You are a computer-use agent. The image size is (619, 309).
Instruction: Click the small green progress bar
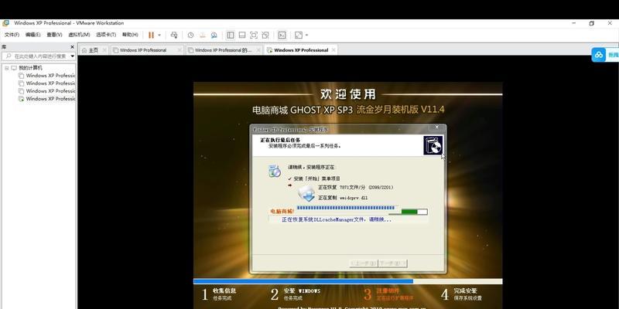tap(414, 212)
